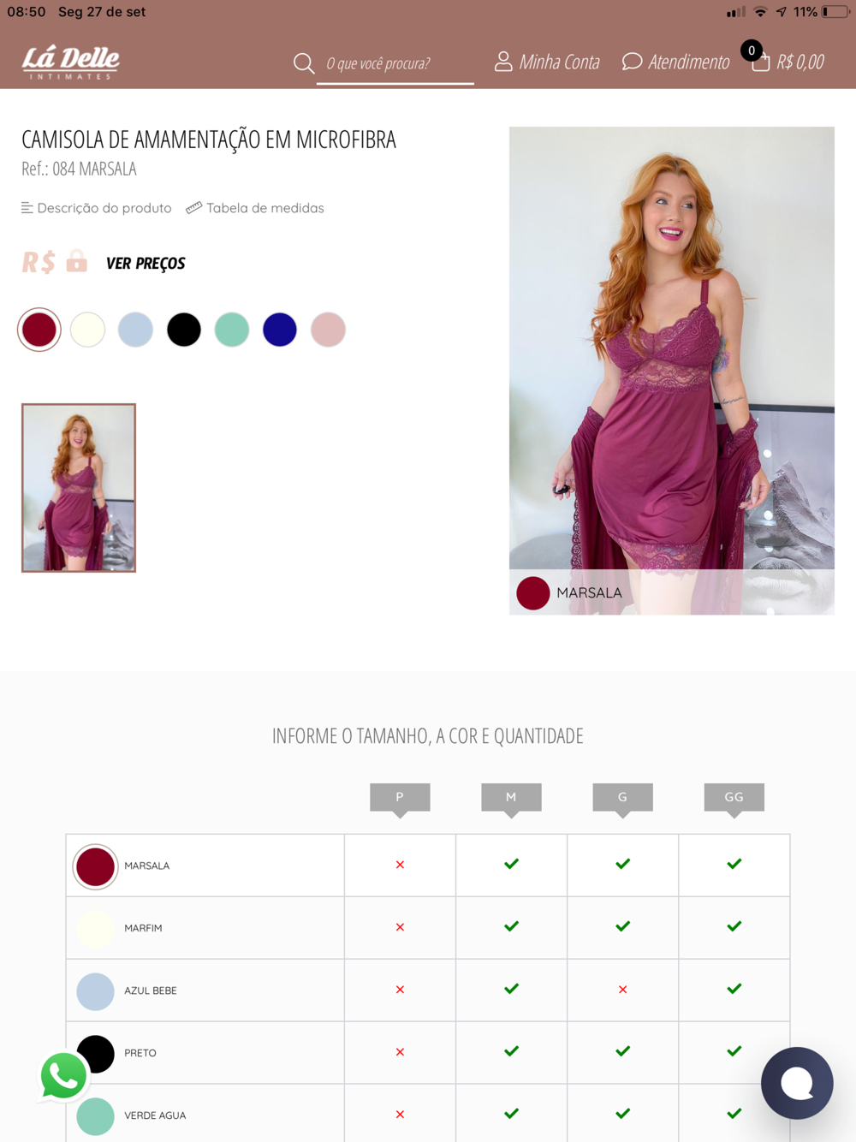This screenshot has width=856, height=1142.
Task: Open Minha Conta user icon
Action: [x=503, y=62]
